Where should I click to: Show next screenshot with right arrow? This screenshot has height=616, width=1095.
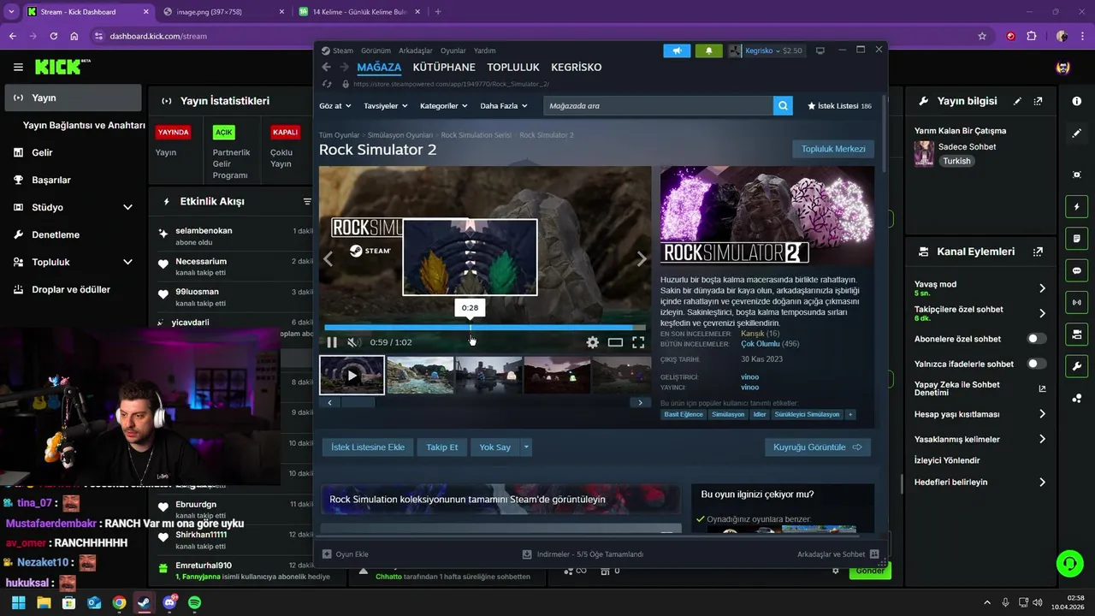click(642, 259)
